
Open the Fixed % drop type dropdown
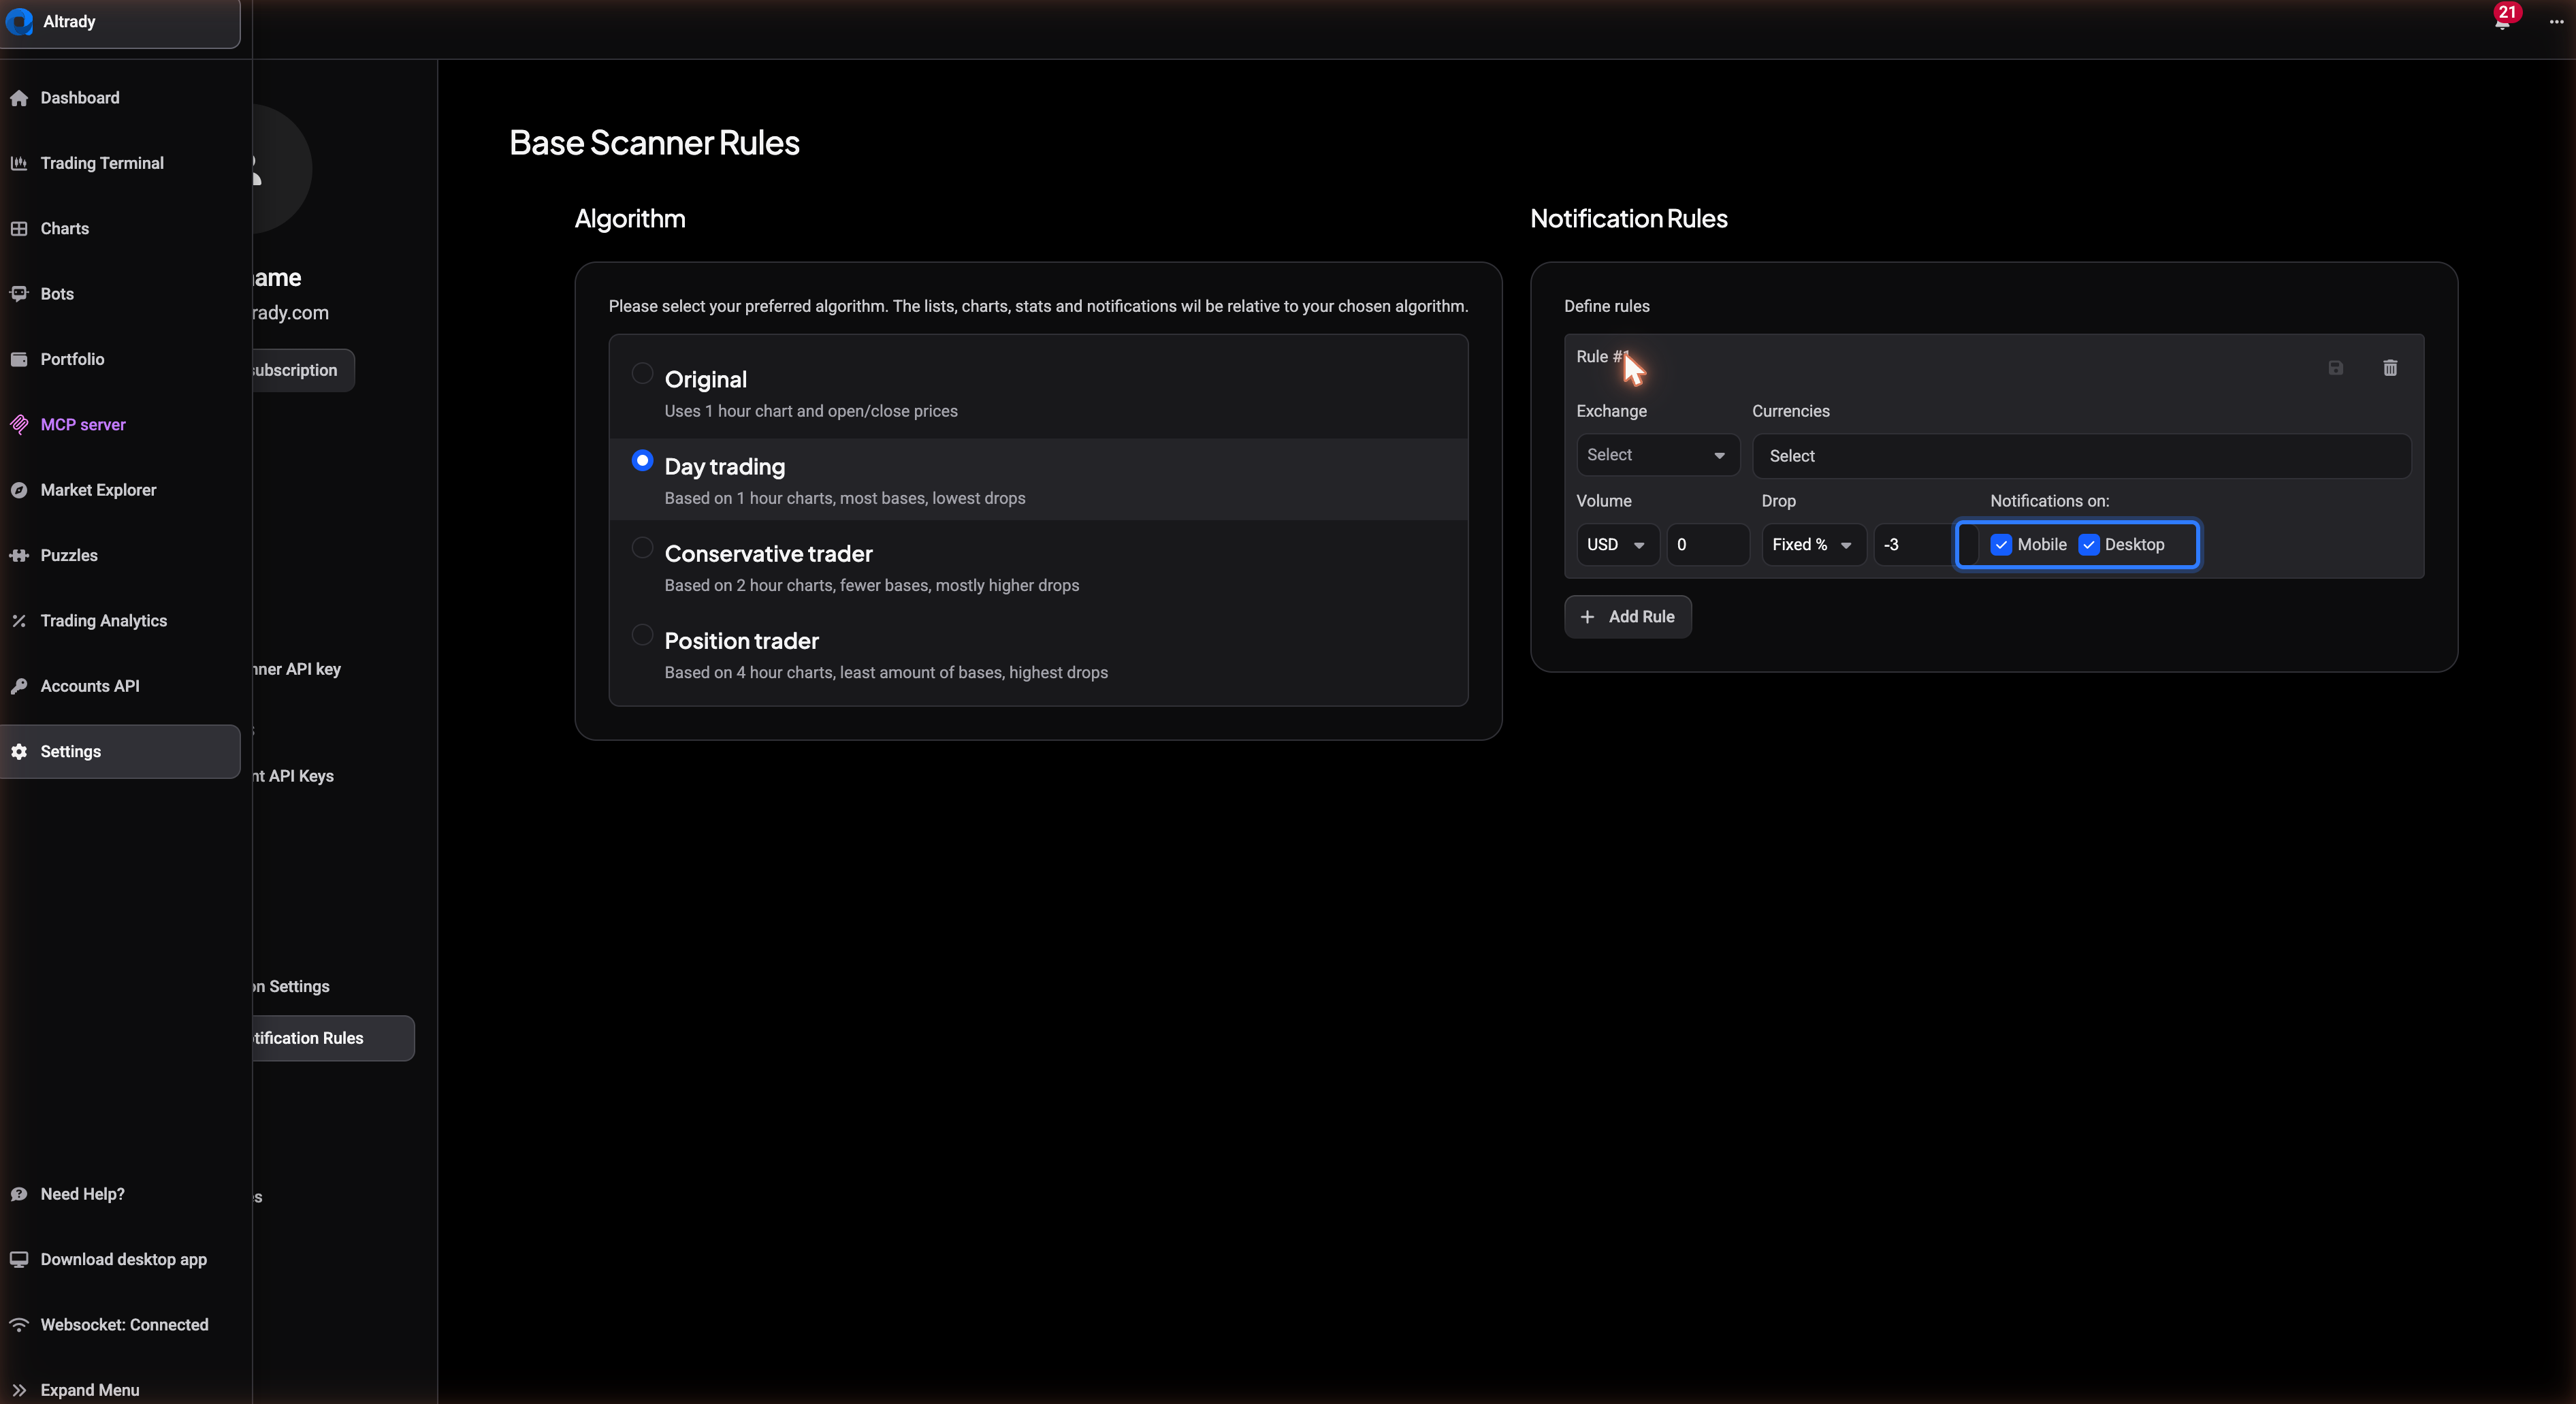(1813, 545)
